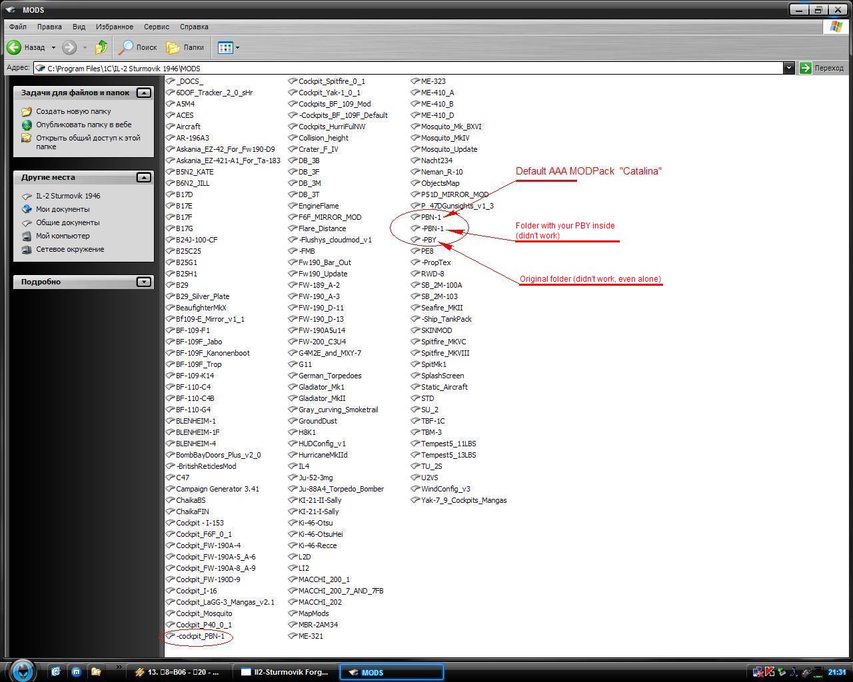Image resolution: width=853 pixels, height=682 pixels.
Task: Click the Start button on taskbar
Action: click(x=22, y=671)
